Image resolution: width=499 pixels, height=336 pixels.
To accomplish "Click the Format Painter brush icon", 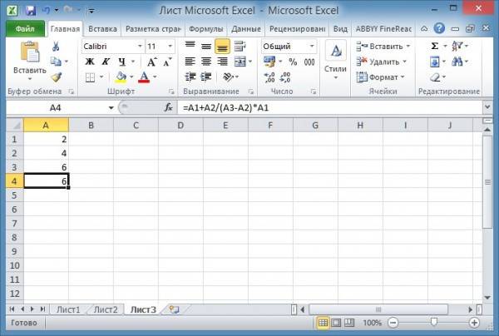I will pos(57,77).
